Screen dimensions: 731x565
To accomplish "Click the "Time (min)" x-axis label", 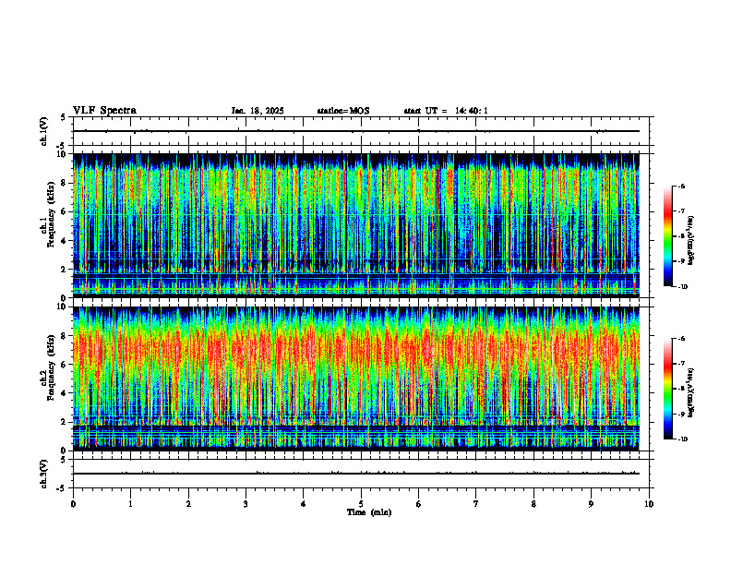I will [369, 512].
